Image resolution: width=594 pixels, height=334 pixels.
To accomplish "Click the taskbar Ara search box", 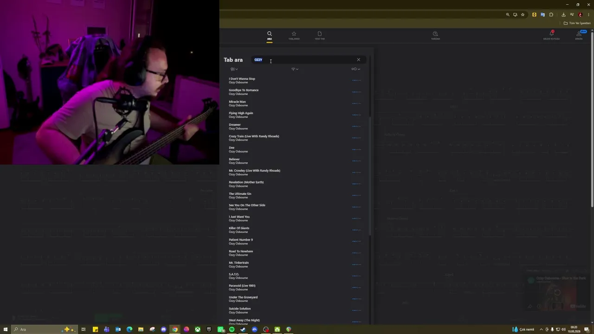I will (44, 329).
